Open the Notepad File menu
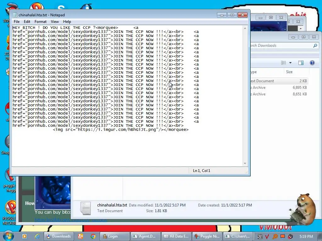 coord(17,22)
